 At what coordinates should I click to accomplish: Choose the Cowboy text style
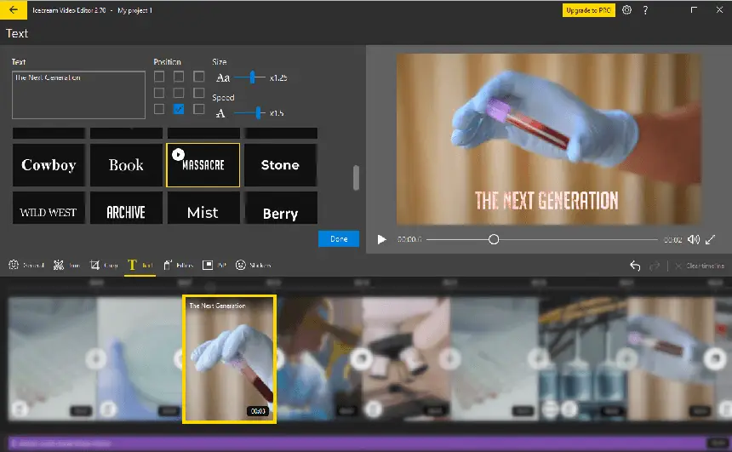click(x=49, y=165)
